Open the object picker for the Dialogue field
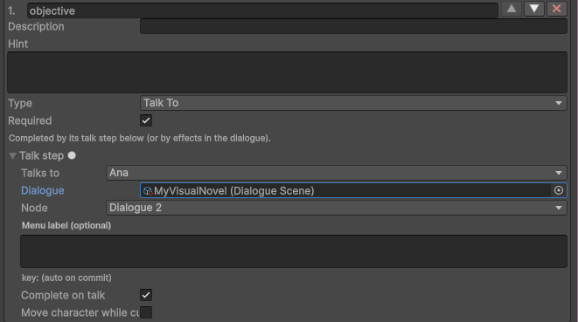Image resolution: width=578 pixels, height=322 pixels. tap(559, 190)
